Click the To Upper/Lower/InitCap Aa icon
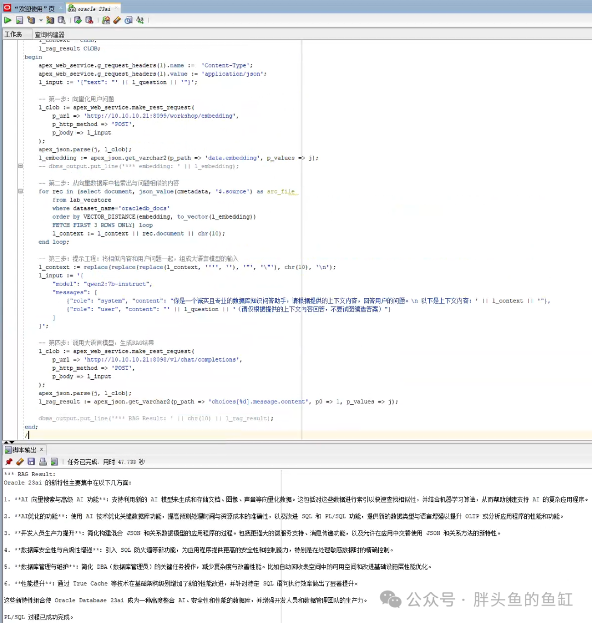Screen dimensions: 592x623 point(140,20)
